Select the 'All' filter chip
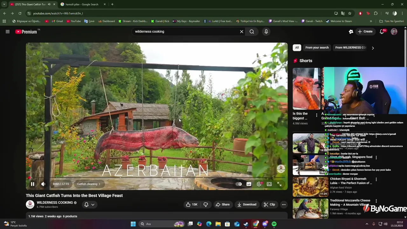The height and width of the screenshot is (229, 407). [x=297, y=48]
